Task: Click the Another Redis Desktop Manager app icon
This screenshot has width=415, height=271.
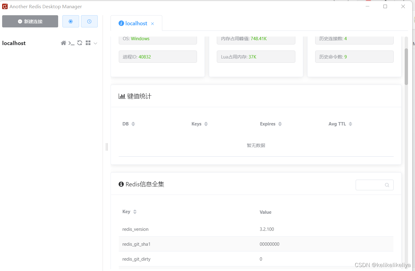Action: pyautogui.click(x=5, y=6)
